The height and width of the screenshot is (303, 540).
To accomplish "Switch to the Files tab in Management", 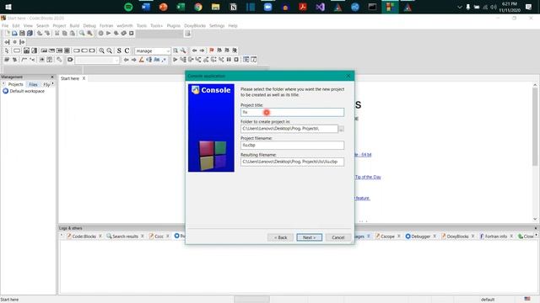I will pyautogui.click(x=34, y=84).
